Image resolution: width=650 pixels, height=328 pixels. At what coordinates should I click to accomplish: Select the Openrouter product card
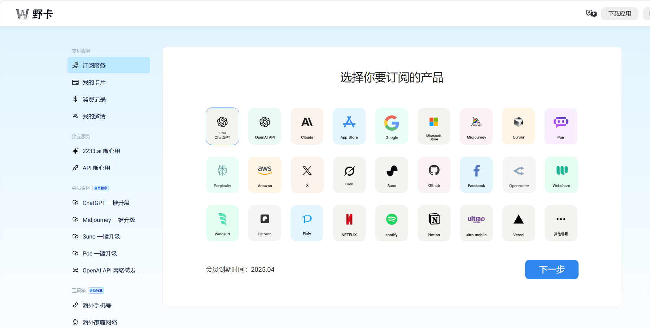[x=519, y=175]
